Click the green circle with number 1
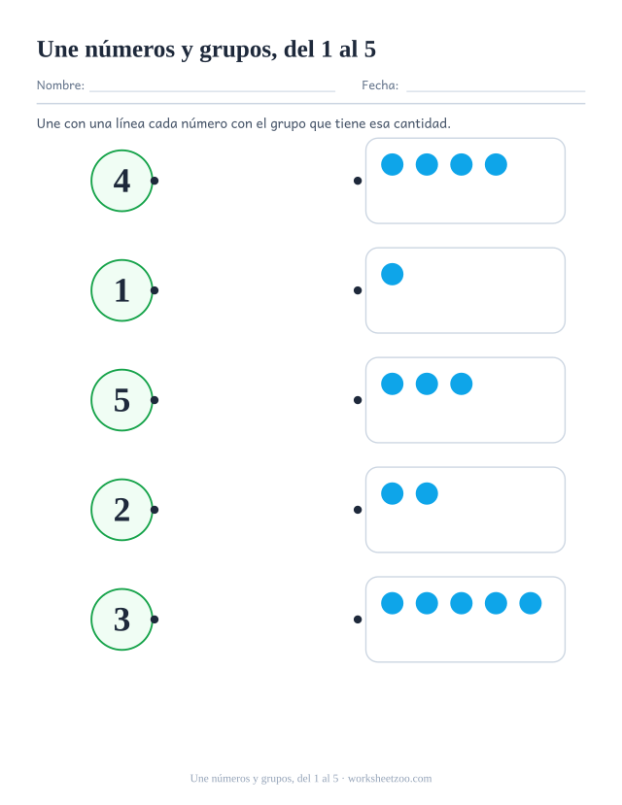622x805 pixels. click(x=121, y=290)
